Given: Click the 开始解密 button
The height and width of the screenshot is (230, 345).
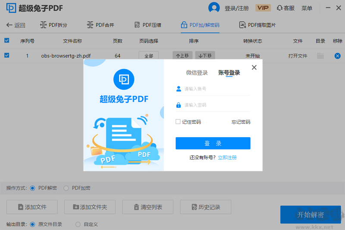Looking at the screenshot, I should 310,214.
